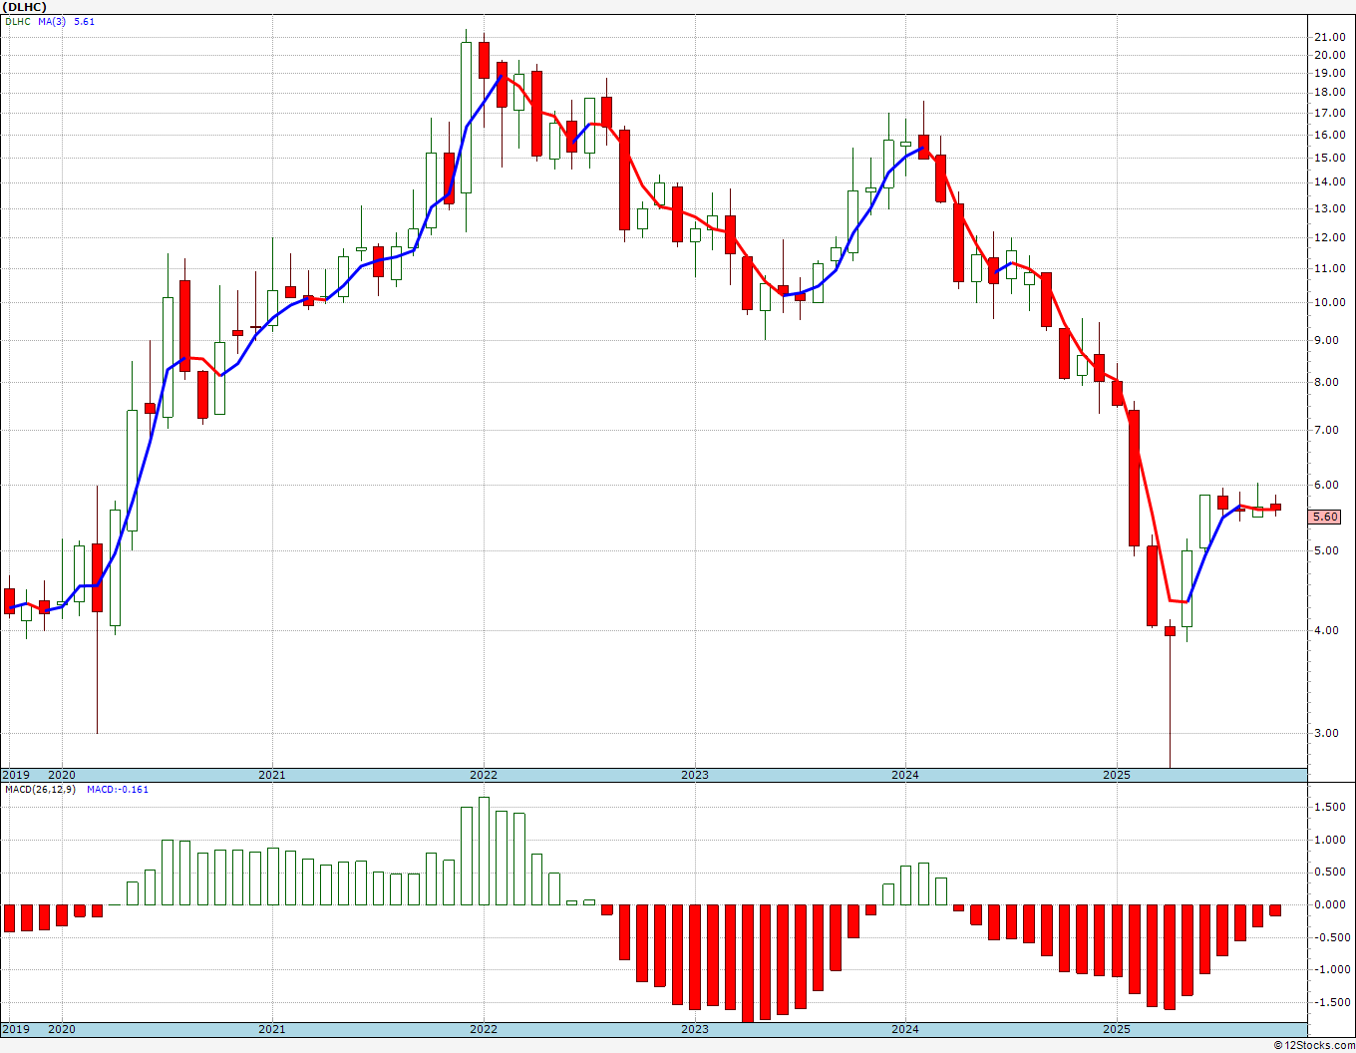
Task: Click the "17.00" price axis label
Action: [x=1328, y=113]
